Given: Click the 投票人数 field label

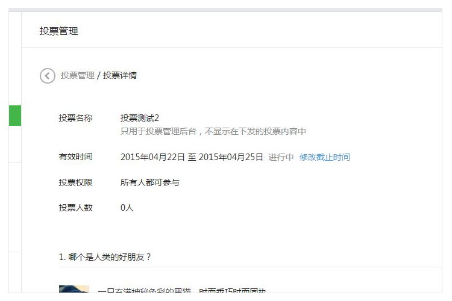Looking at the screenshot, I should (x=75, y=208).
